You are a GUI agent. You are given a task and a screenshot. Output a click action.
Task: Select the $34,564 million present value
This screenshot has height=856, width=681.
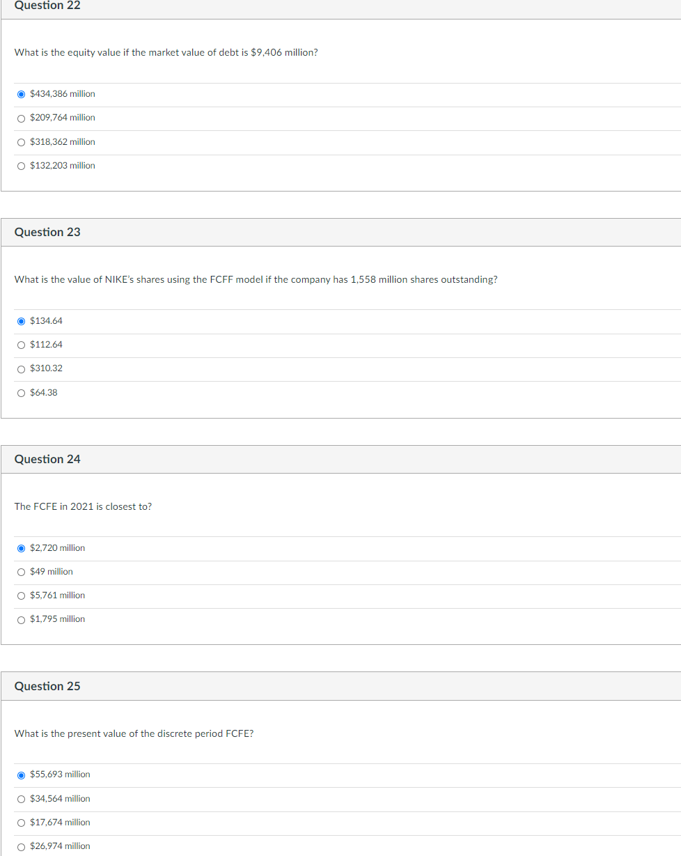point(22,799)
